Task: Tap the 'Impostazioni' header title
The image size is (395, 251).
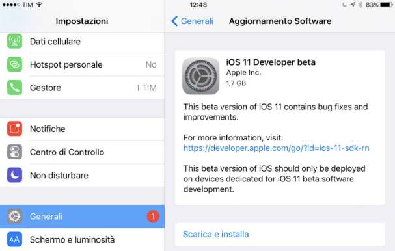Action: 82,21
